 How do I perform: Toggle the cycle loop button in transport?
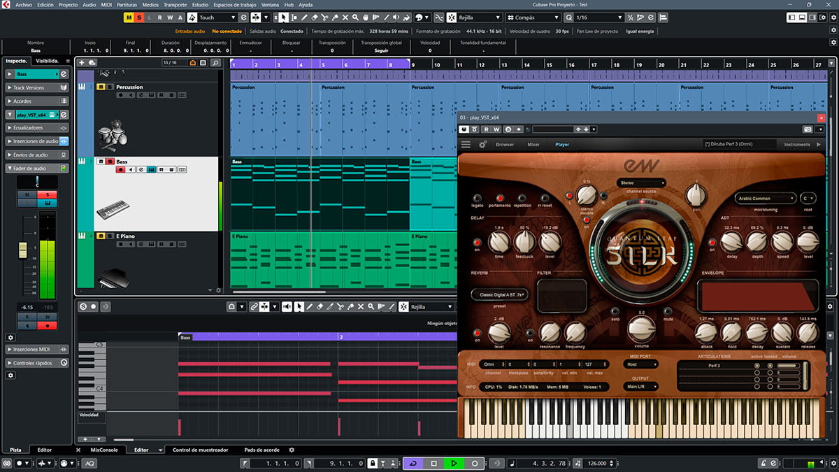tap(412, 463)
